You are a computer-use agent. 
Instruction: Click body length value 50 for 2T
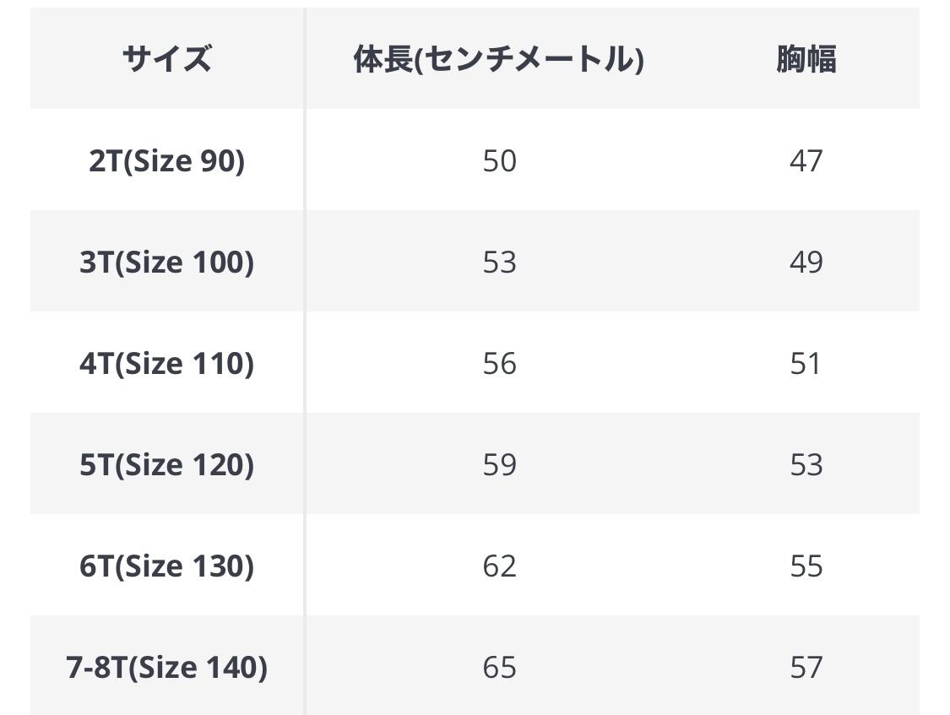point(499,160)
